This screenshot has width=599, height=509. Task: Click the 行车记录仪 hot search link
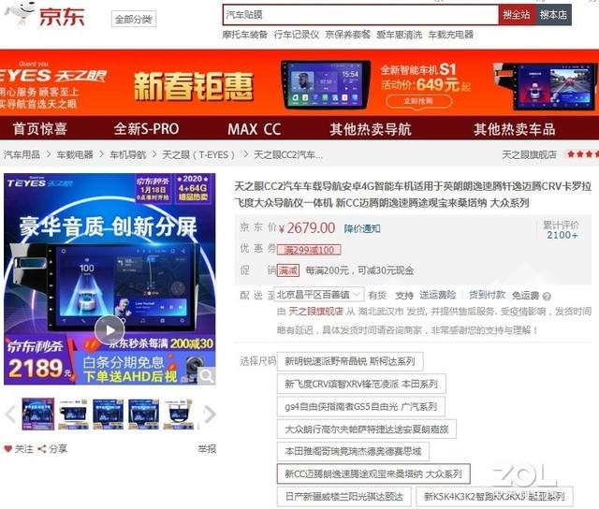tap(297, 35)
